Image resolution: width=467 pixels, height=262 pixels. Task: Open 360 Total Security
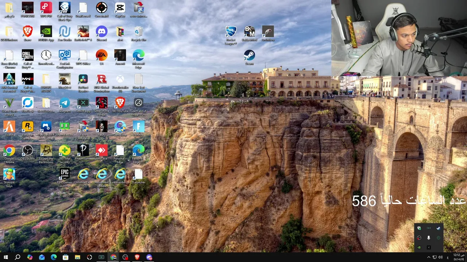65,154
